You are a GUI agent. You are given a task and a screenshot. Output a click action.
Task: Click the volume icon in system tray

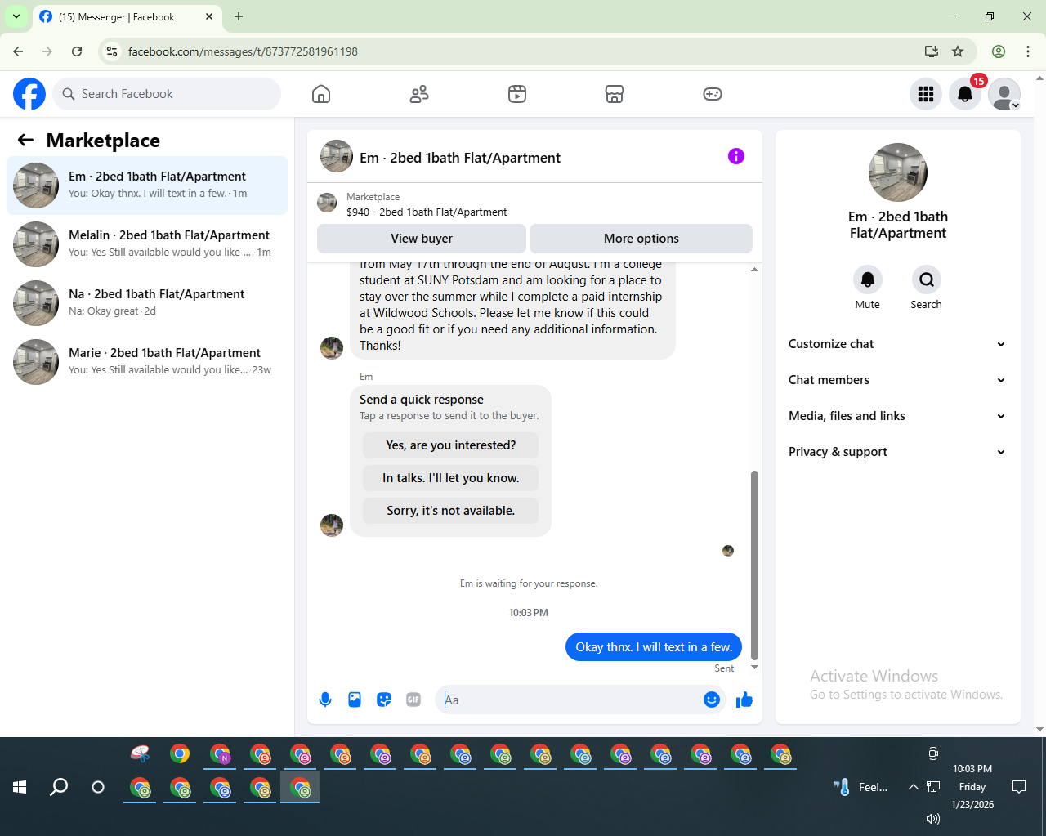point(933,819)
